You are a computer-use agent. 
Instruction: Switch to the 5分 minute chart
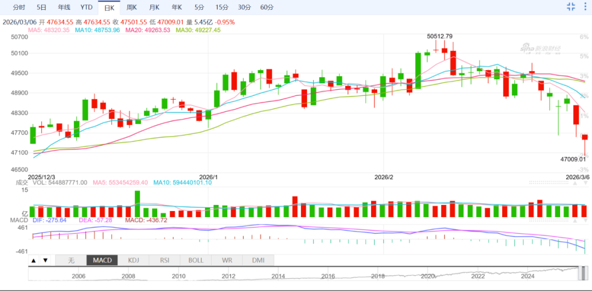pos(199,7)
